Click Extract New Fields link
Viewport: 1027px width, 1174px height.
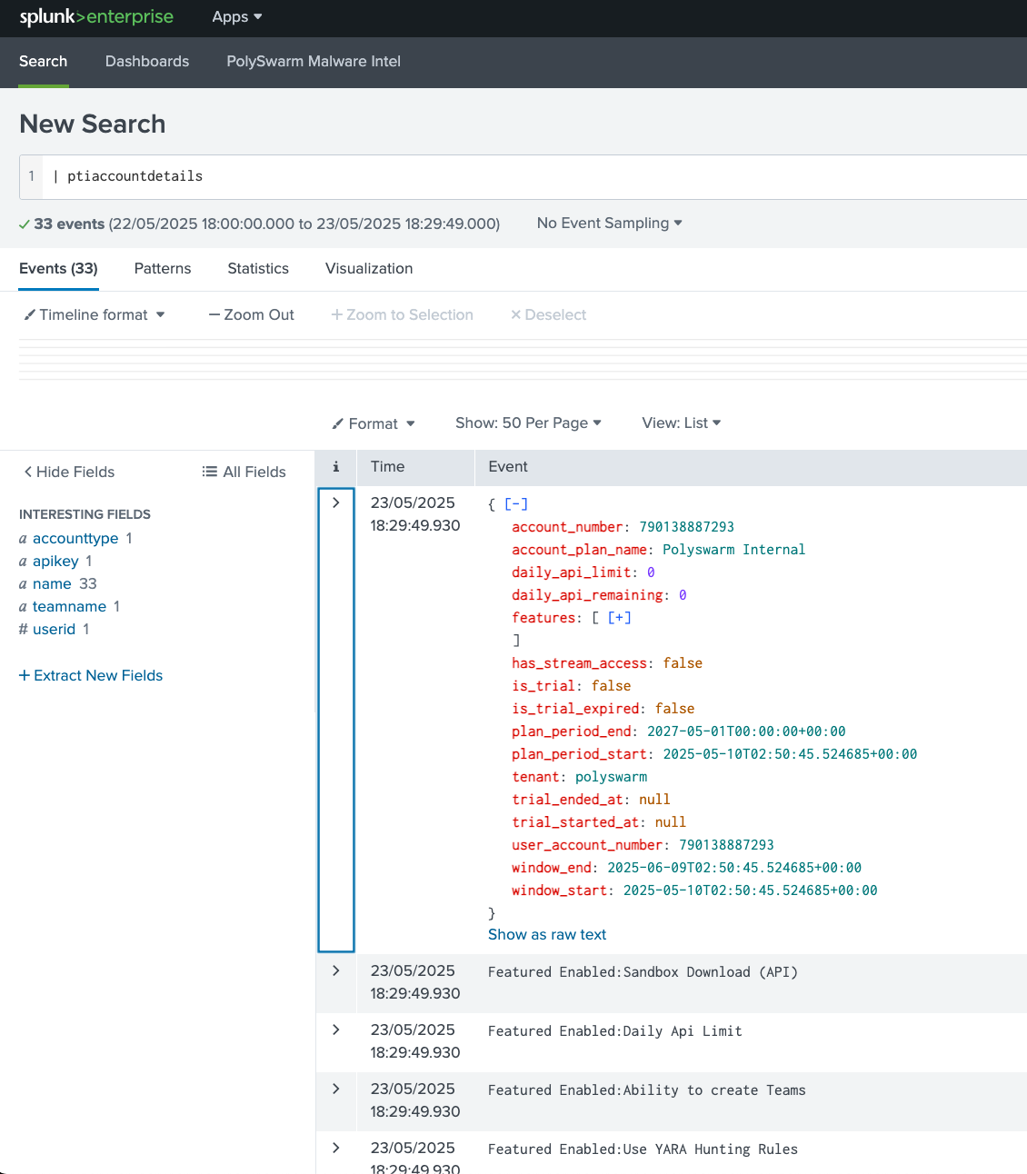click(x=91, y=675)
